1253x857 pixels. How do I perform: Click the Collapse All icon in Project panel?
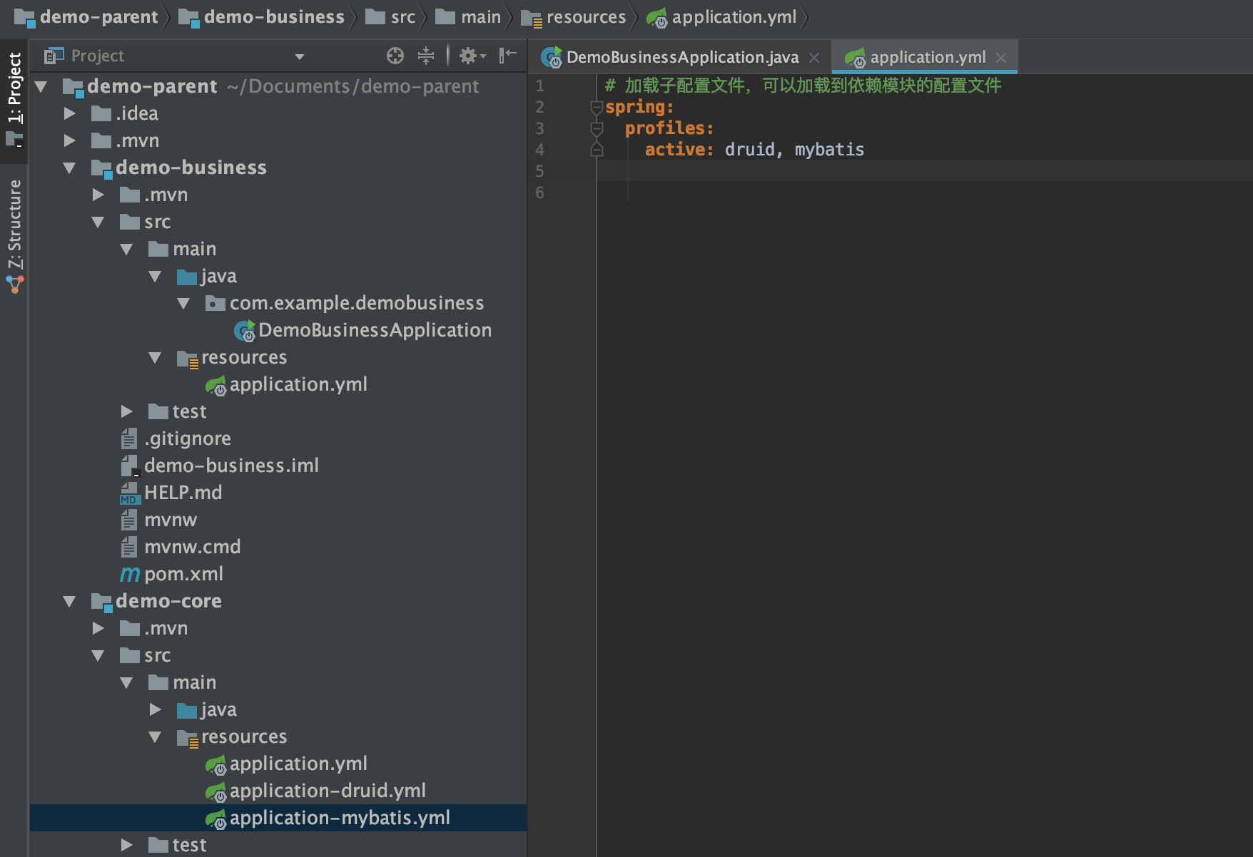click(426, 56)
